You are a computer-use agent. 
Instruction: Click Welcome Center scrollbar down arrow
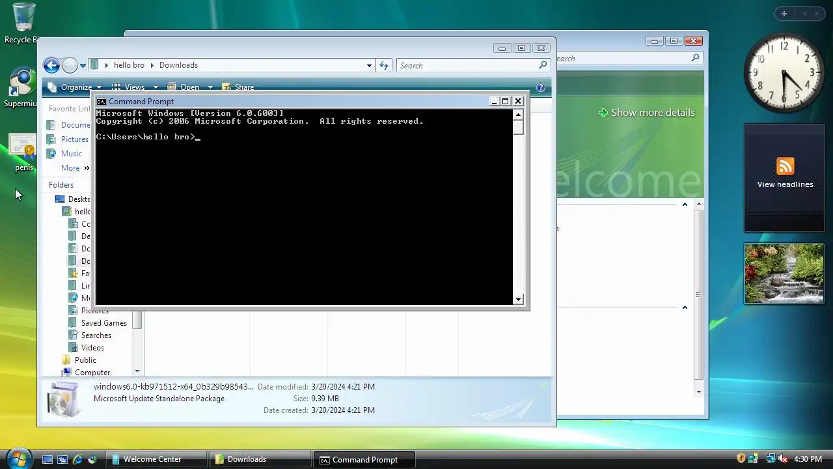[698, 391]
